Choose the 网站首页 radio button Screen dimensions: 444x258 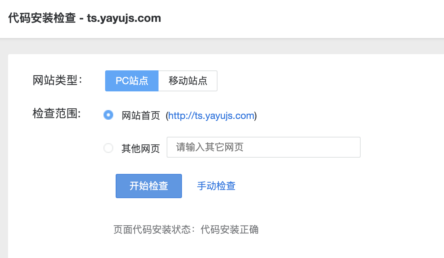[x=108, y=115]
